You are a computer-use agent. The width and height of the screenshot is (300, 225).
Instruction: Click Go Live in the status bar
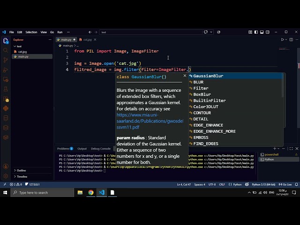click(x=285, y=184)
